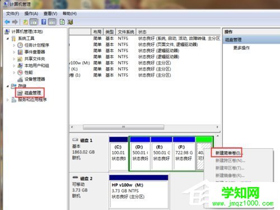Open the 帮助(H) menu
The width and height of the screenshot is (280, 210).
pos(69,13)
